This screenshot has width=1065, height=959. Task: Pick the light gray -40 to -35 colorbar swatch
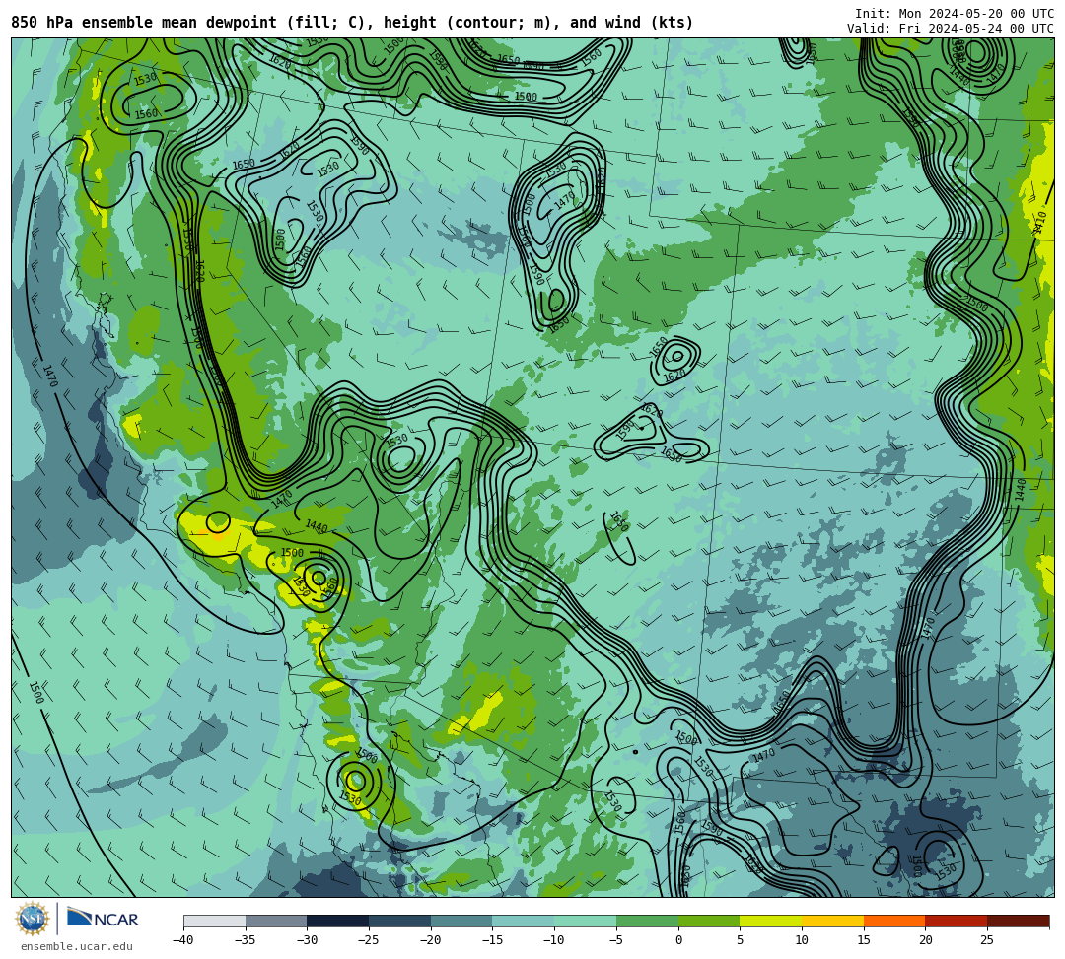214,921
